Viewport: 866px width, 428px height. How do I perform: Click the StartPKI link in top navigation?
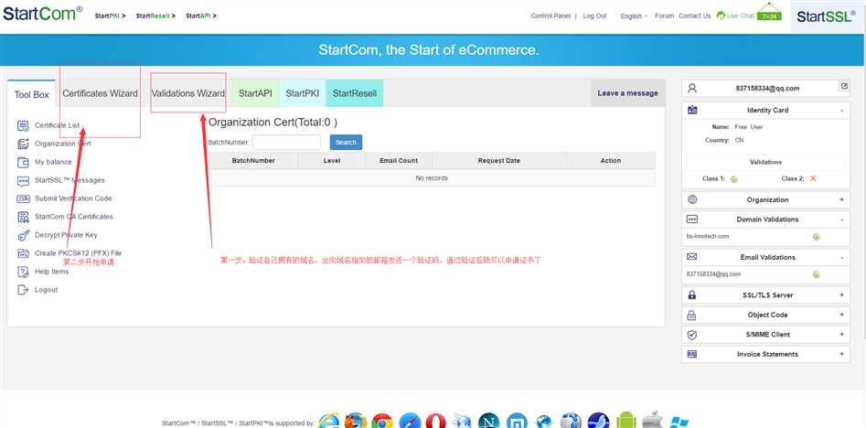(111, 16)
